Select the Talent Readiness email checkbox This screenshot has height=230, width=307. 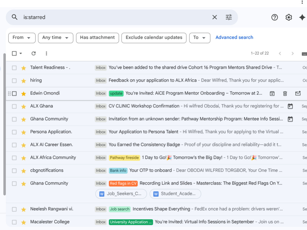[14, 68]
